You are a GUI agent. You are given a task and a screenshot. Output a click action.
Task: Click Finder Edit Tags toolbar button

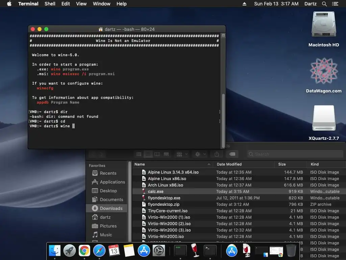232,154
